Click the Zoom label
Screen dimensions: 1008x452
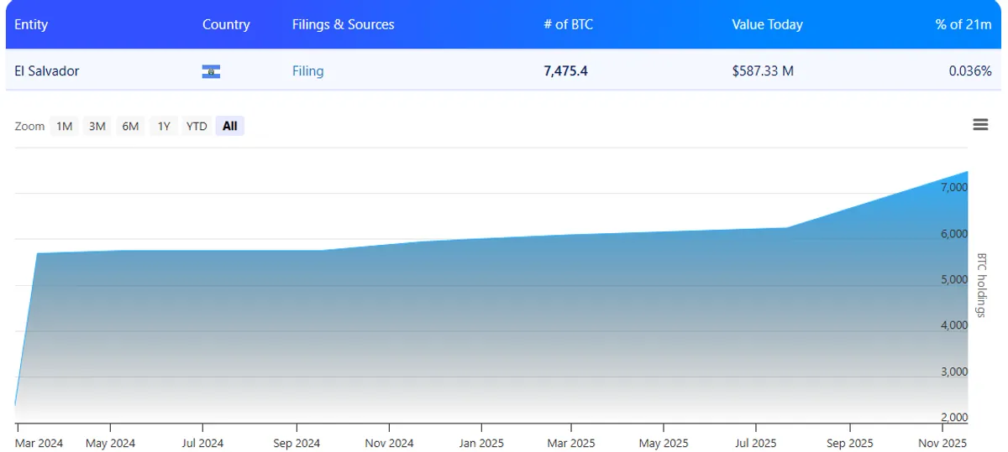click(x=29, y=127)
